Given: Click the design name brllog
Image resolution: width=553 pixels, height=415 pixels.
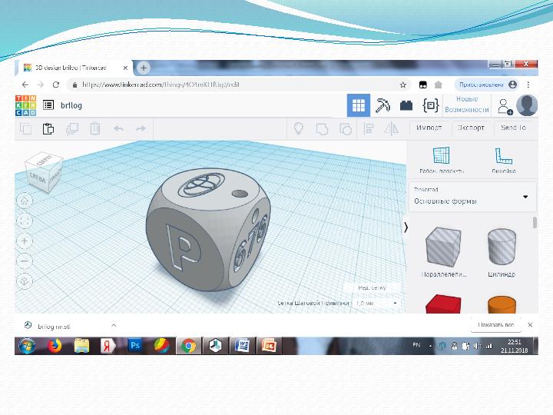Looking at the screenshot, I should 71,105.
